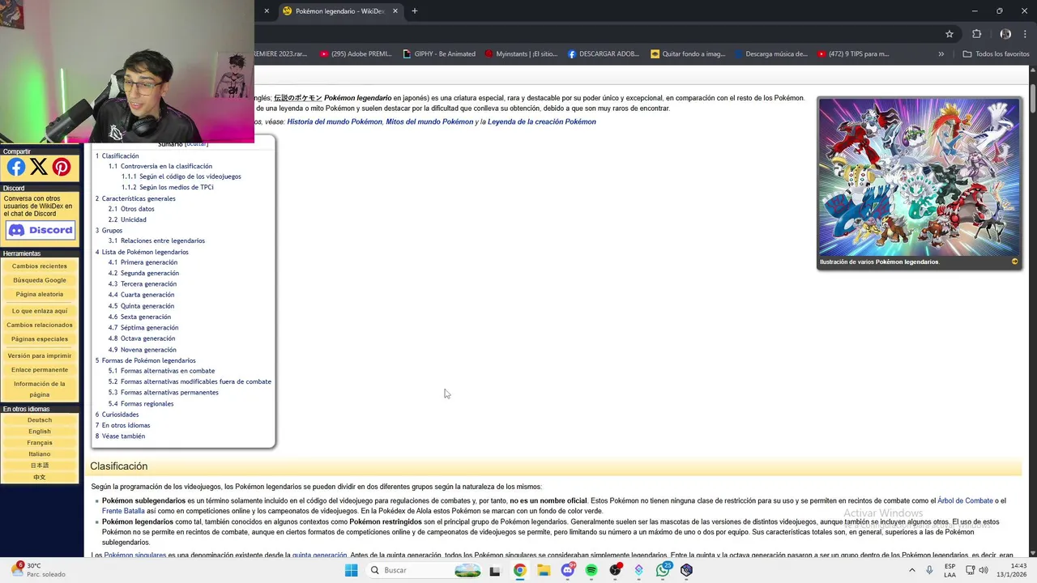Open DESCARGAR ADOB... Facebook bookmark
Screen dimensions: 1037x583
point(604,54)
